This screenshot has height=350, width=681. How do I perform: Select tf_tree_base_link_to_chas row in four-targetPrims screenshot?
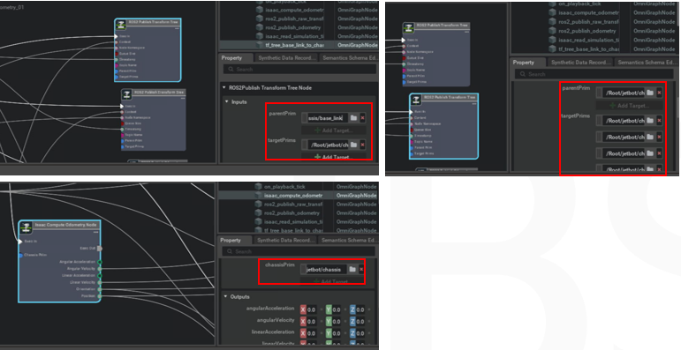click(594, 49)
